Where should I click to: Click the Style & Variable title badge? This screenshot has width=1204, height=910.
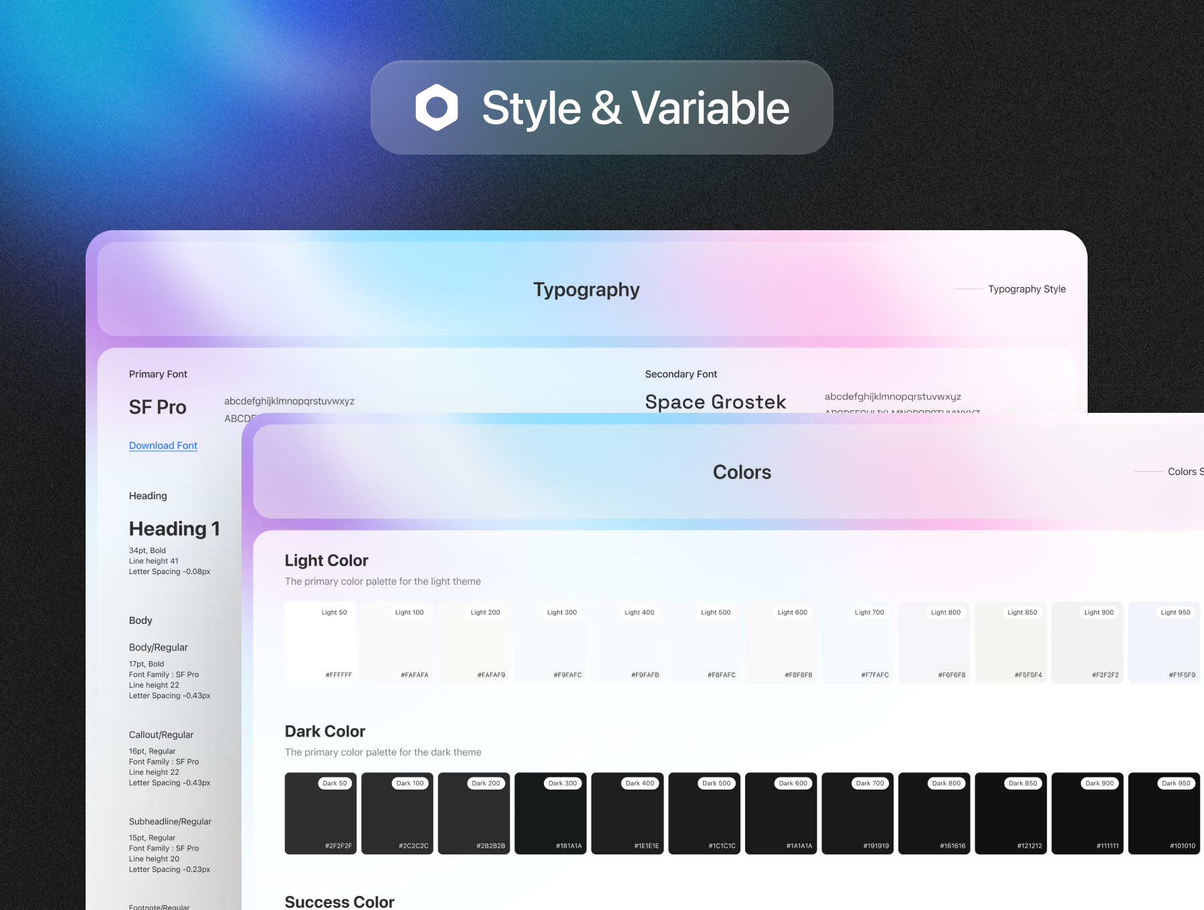601,108
